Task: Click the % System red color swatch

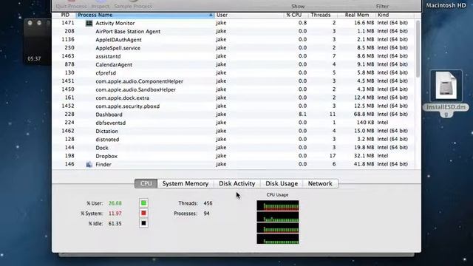Action: click(x=143, y=214)
